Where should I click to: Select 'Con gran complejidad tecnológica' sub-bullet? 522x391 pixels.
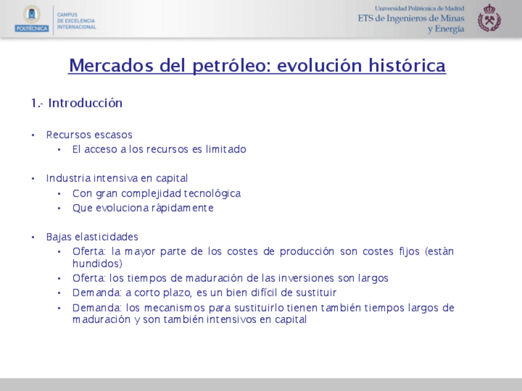(x=156, y=194)
